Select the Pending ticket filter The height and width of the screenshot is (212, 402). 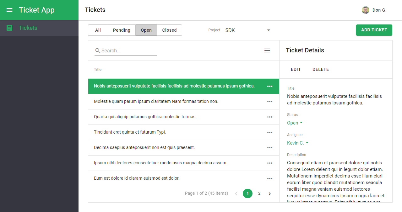[122, 30]
